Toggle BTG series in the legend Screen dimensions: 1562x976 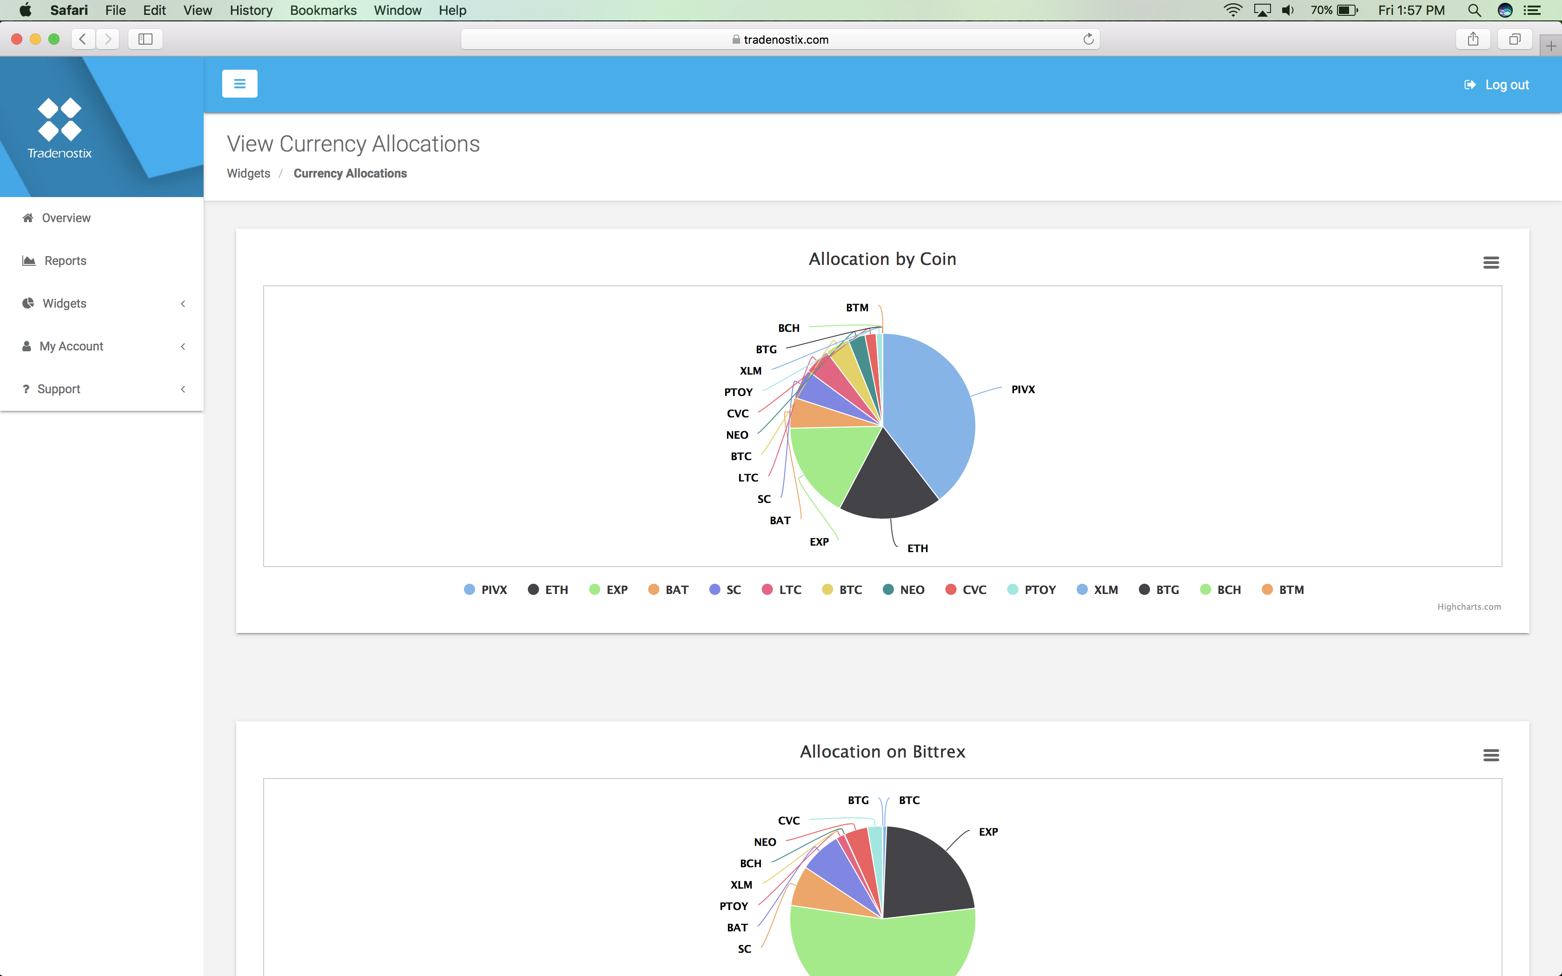[x=1159, y=589]
